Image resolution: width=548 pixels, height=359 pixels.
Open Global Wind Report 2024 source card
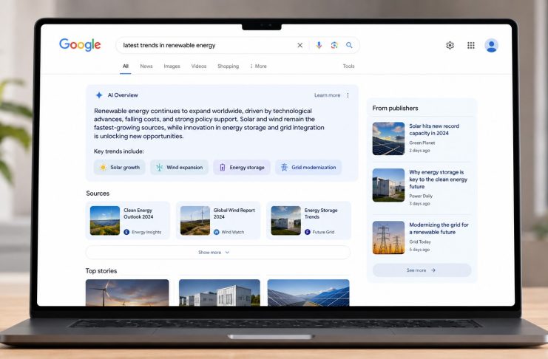click(218, 220)
